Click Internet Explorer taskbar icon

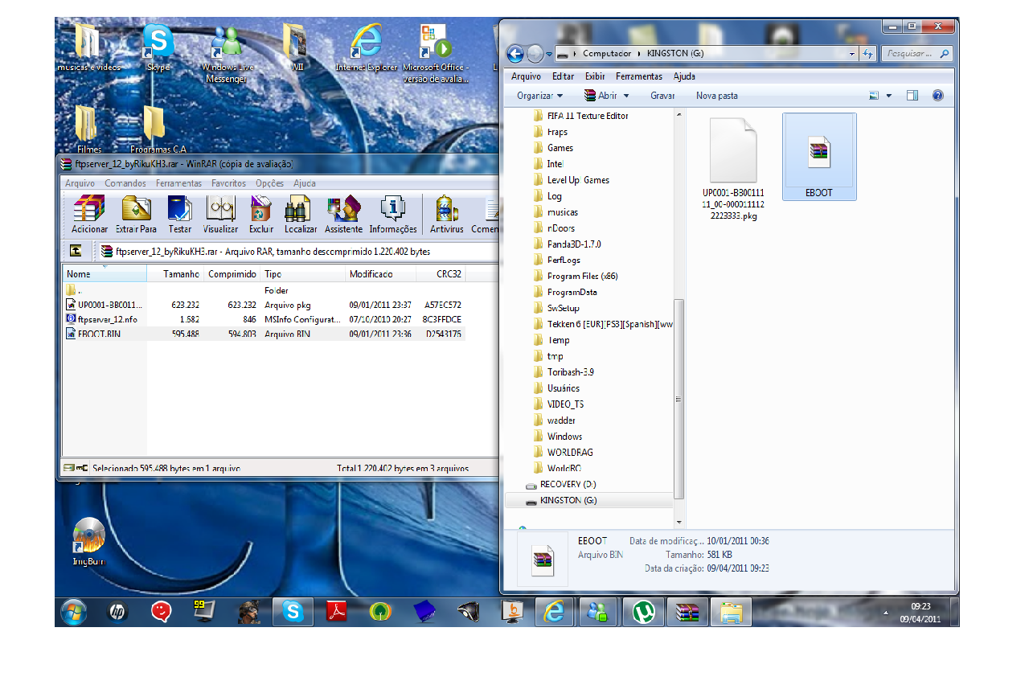[x=555, y=612]
